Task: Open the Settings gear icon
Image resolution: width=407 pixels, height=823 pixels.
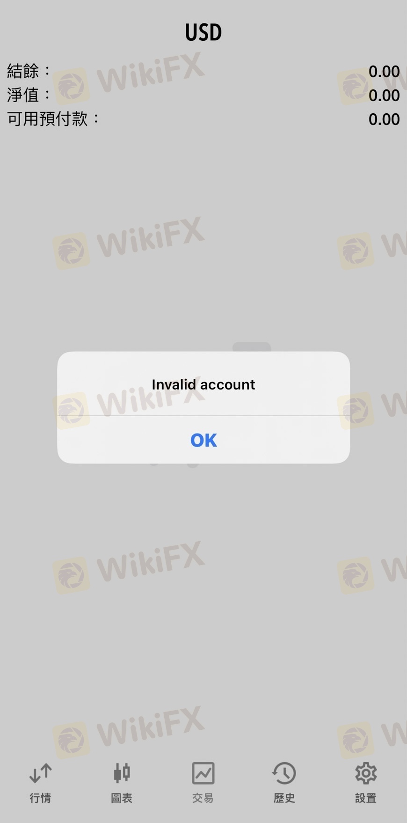Action: [x=365, y=773]
